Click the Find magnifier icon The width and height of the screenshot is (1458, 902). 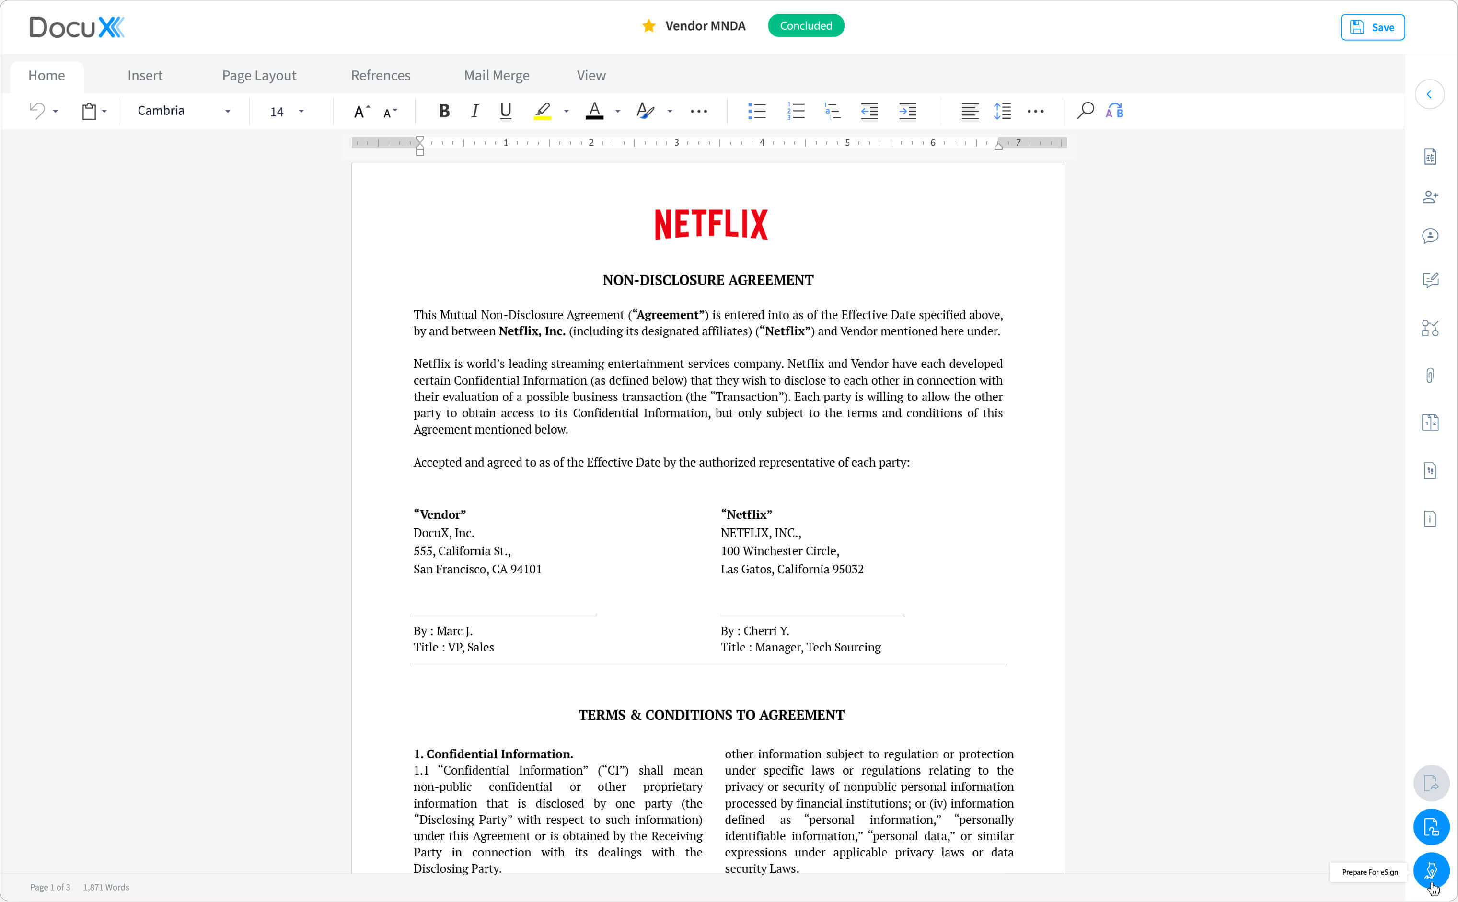coord(1085,110)
